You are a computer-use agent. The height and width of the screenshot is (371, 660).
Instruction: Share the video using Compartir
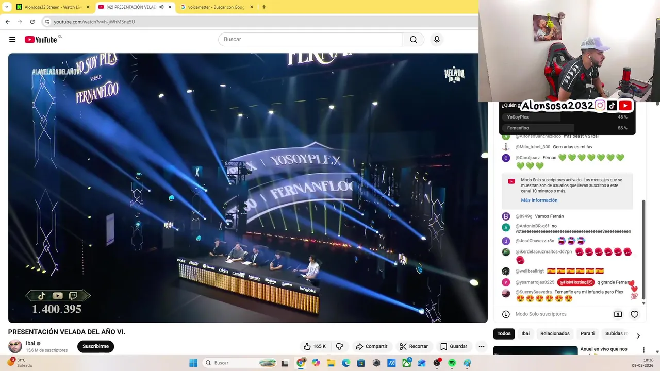tap(371, 346)
